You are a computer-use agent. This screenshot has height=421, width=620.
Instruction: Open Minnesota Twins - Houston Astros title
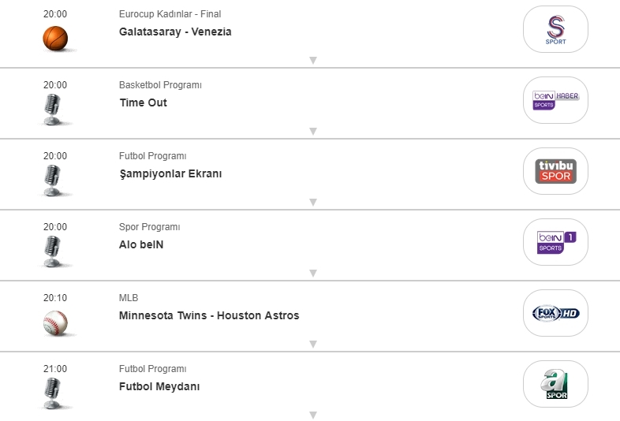(x=209, y=316)
